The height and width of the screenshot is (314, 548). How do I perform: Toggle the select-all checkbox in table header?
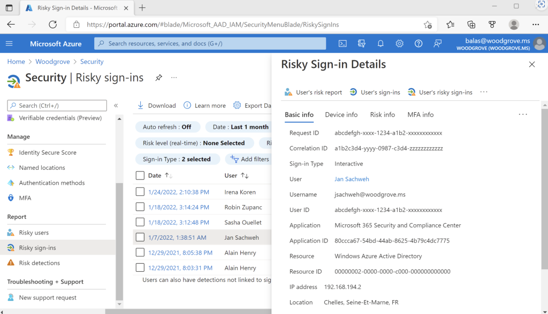(x=140, y=176)
